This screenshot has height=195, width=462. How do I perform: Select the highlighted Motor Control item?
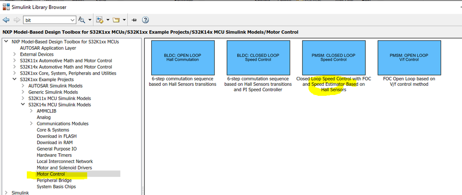[51, 174]
